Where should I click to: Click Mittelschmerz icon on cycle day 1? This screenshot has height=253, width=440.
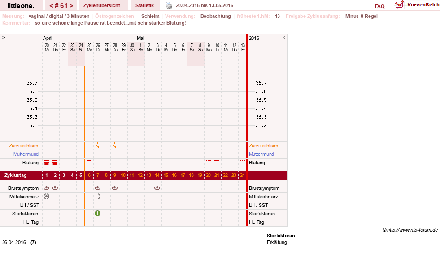(x=47, y=197)
